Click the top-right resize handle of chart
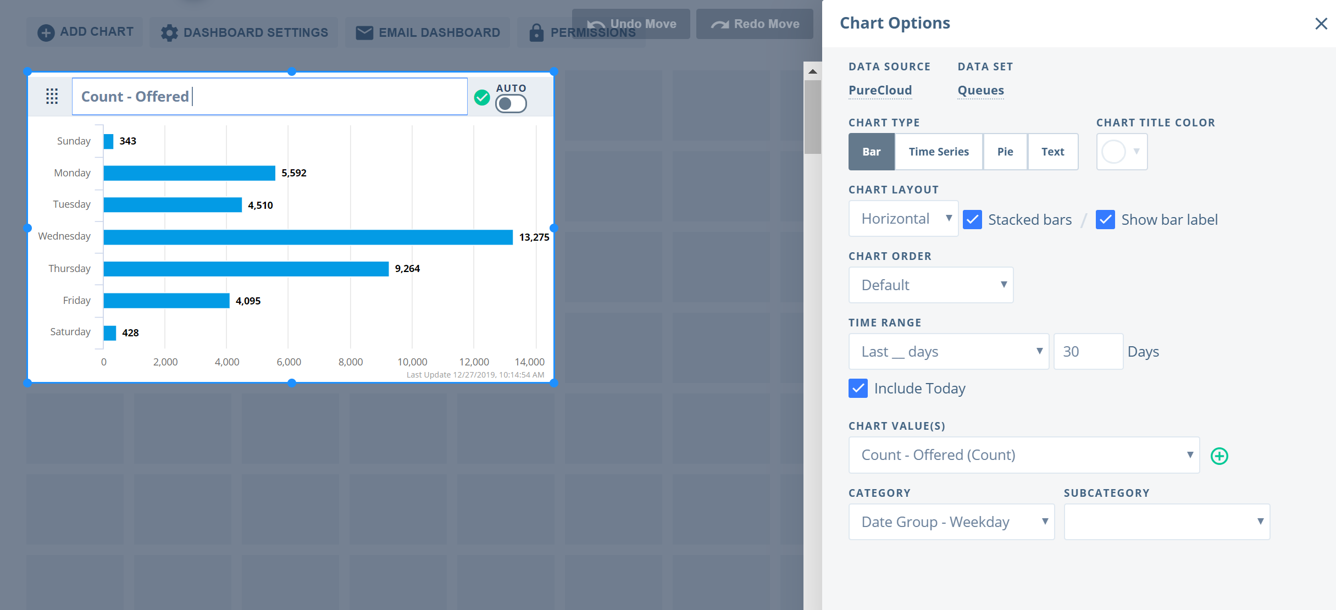 (554, 71)
